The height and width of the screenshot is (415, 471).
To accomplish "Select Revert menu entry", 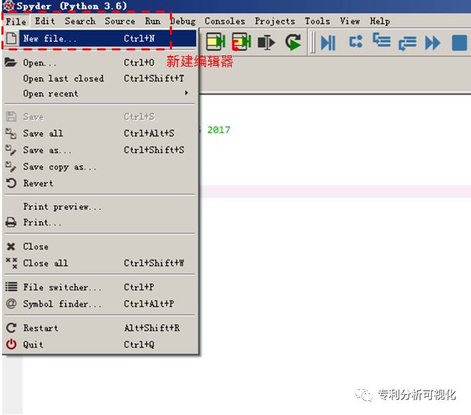I will (x=100, y=183).
